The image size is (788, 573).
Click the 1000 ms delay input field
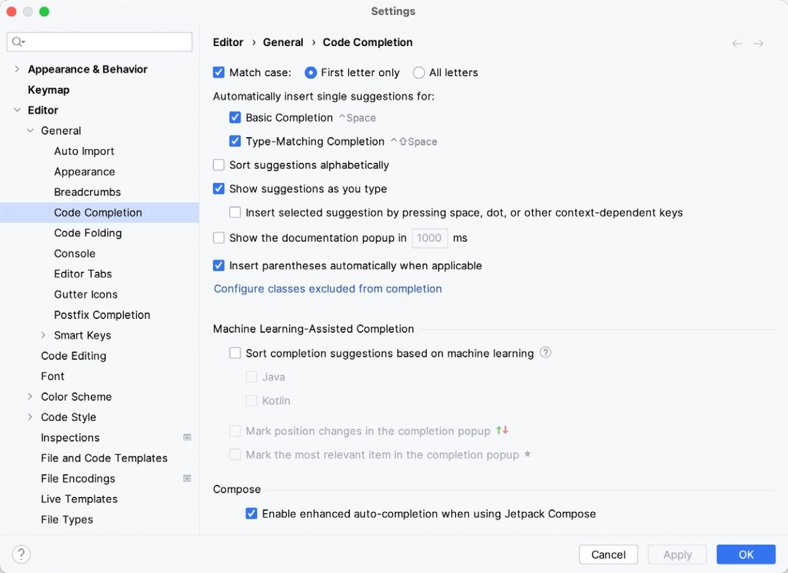429,238
